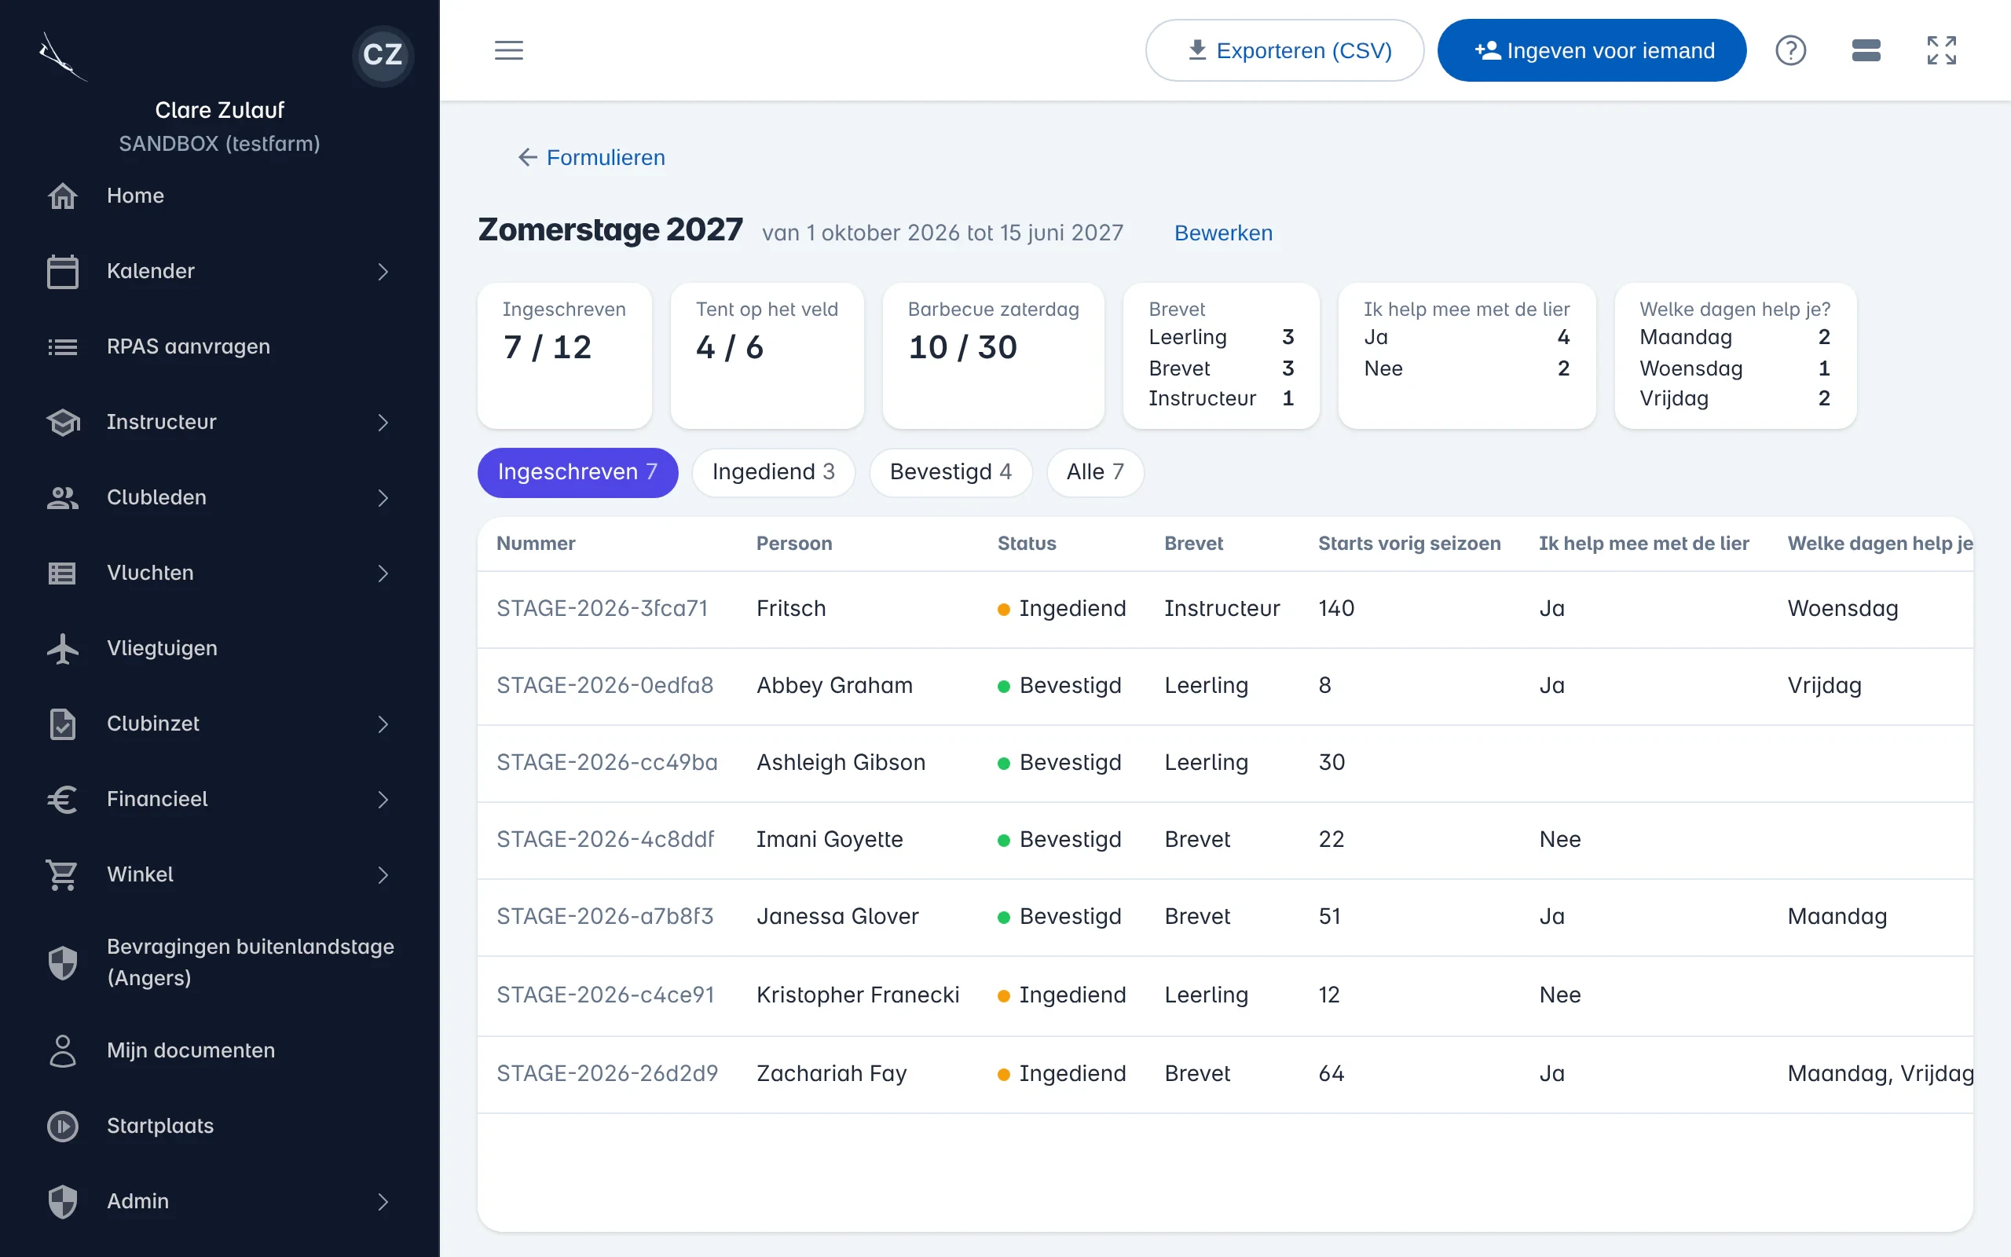Open the help question mark icon
The image size is (2011, 1257).
tap(1790, 51)
